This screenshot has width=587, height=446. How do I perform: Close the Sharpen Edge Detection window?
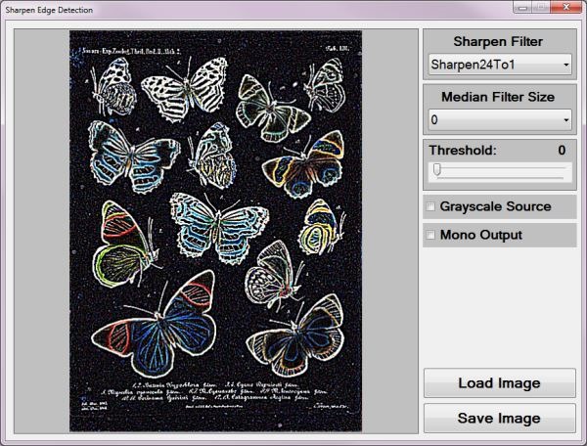pyautogui.click(x=565, y=9)
